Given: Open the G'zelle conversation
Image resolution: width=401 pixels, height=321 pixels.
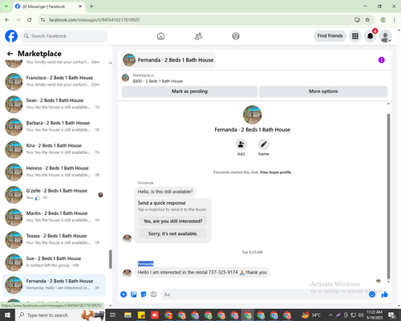Looking at the screenshot, I should (54, 194).
